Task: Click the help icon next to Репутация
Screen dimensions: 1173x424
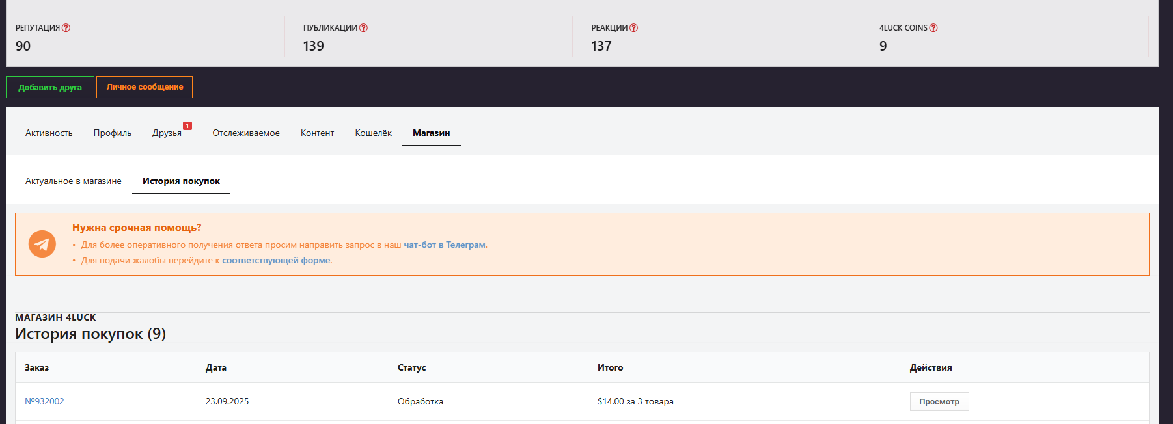Action: coord(66,28)
